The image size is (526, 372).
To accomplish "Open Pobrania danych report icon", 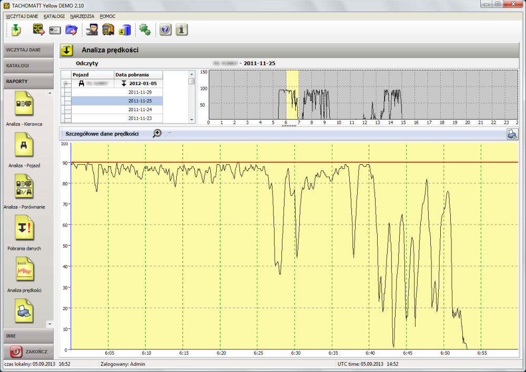I will (x=24, y=228).
